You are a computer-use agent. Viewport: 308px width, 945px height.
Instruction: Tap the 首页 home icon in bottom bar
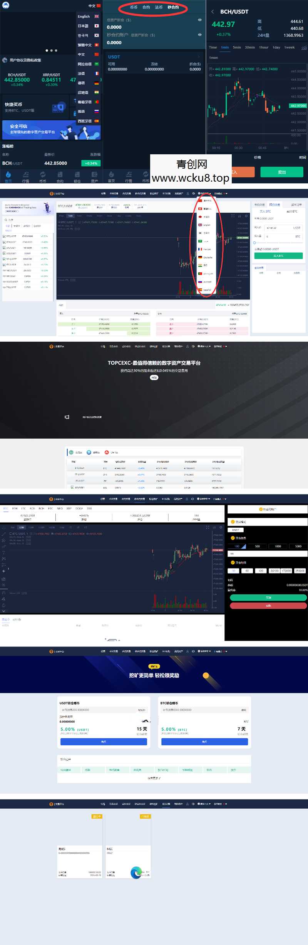click(x=8, y=177)
